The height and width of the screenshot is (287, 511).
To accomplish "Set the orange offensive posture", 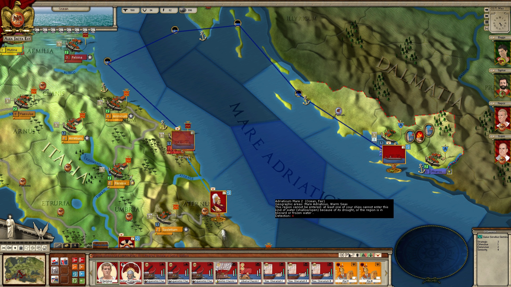I will click(x=75, y=267).
